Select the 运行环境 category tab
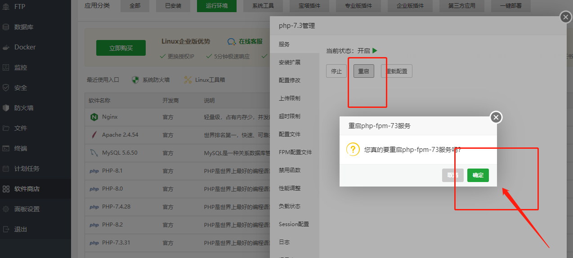The height and width of the screenshot is (258, 573). pyautogui.click(x=217, y=6)
